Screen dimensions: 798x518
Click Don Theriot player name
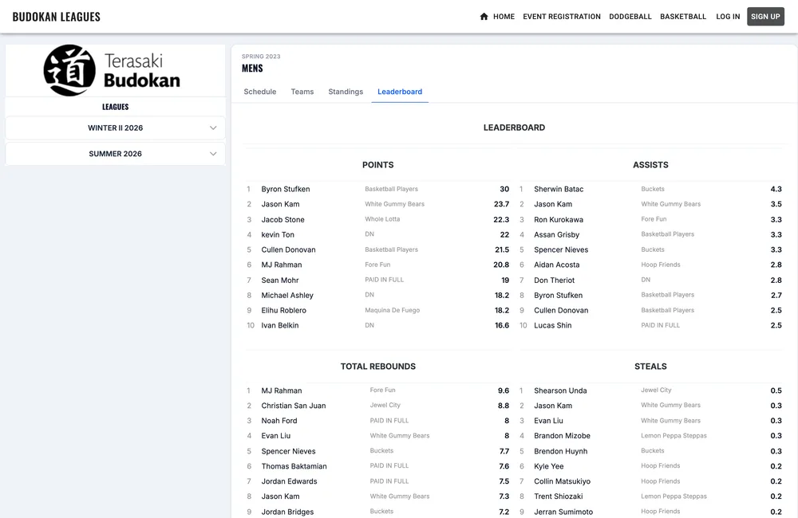click(x=555, y=280)
